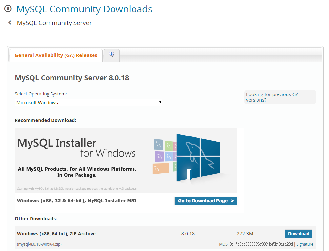329x251 pixels.
Task: Go back to MySQL Community Server
Action: [x=54, y=23]
